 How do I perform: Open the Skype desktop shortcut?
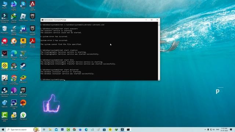(23, 5)
